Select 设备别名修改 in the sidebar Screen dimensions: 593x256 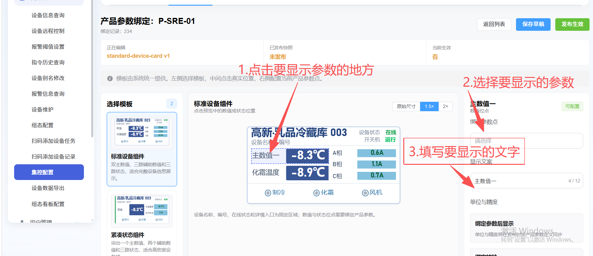[x=48, y=78]
